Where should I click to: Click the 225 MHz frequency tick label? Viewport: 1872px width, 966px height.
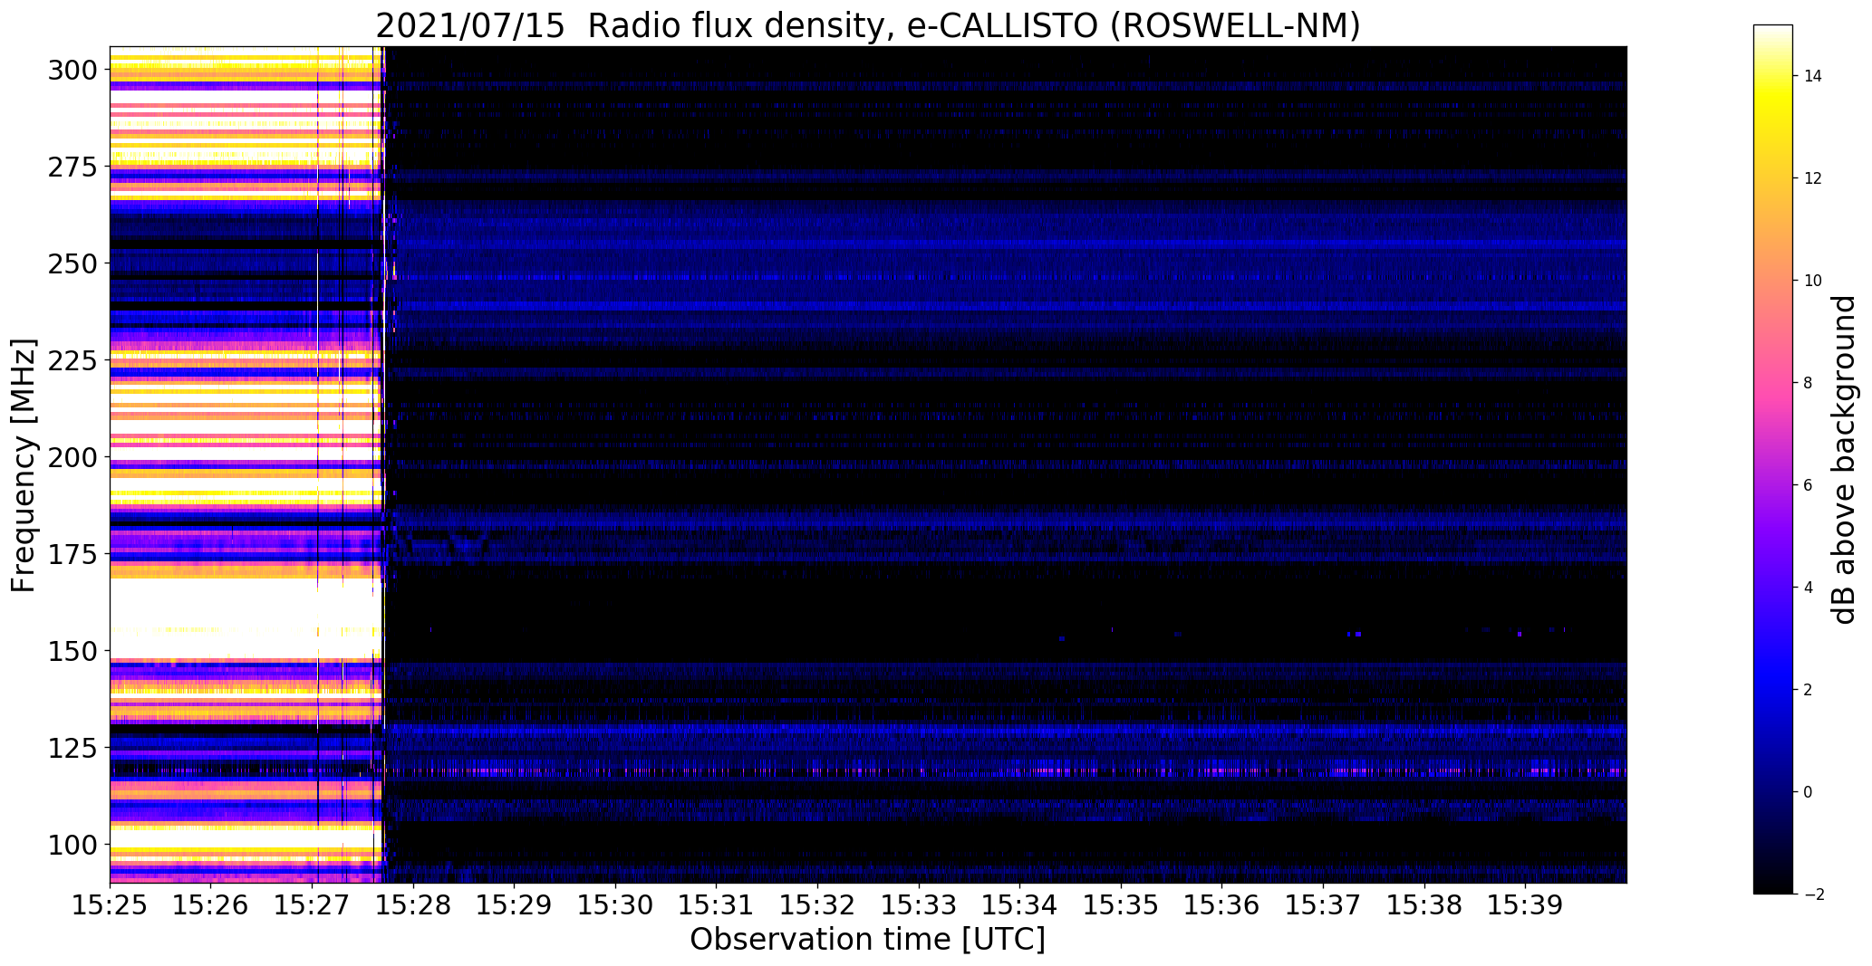[x=72, y=360]
